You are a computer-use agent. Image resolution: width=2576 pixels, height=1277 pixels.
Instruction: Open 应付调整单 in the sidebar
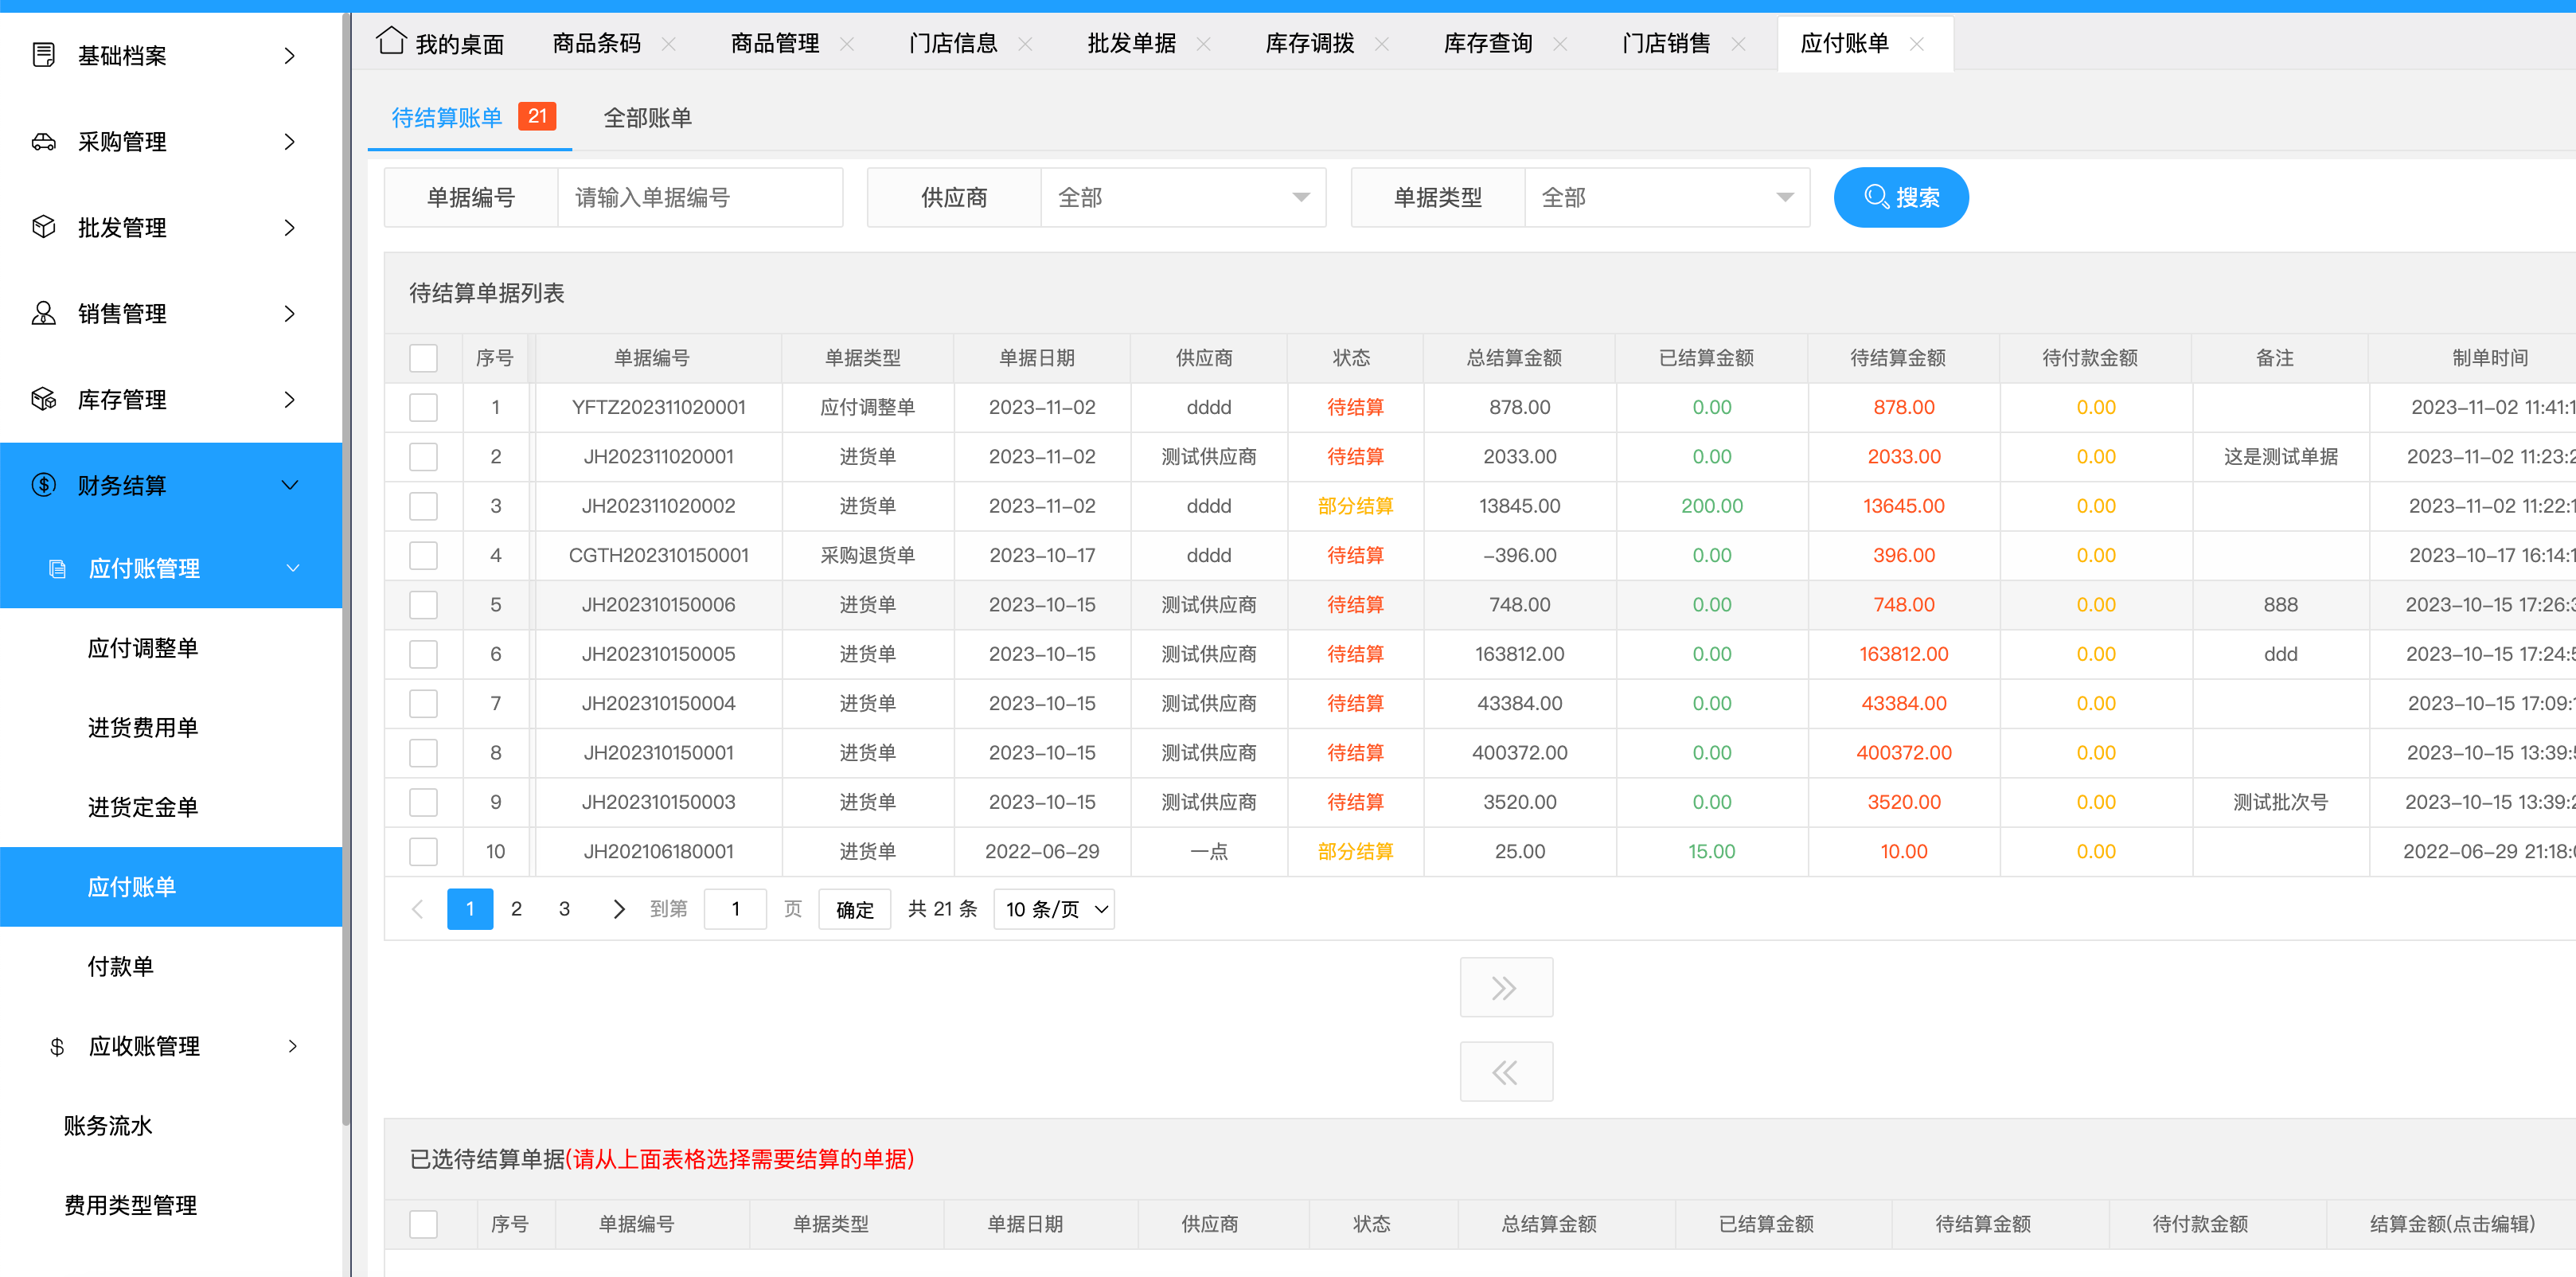[x=143, y=648]
